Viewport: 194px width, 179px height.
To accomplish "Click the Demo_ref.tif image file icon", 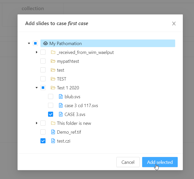I will point(53,132).
